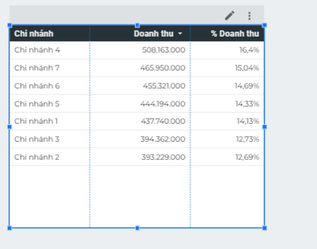The width and height of the screenshot is (317, 249).
Task: Click the top-center resize handle
Action: pos(137,25)
